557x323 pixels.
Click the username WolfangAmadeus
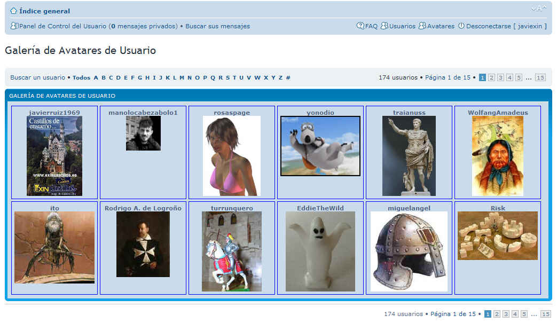click(498, 113)
